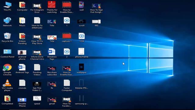Viewport: 195px width, 110px height.
Task: Select the cmmds text file
Action: [x=22, y=84]
